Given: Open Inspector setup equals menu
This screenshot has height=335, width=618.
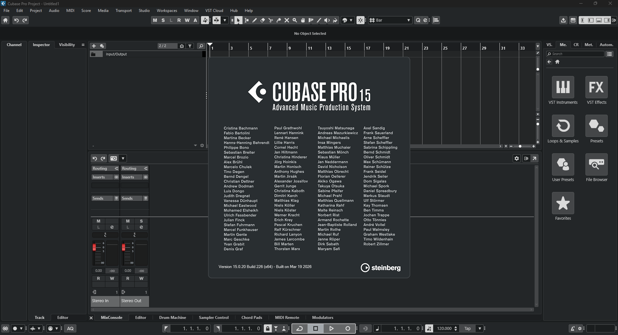Looking at the screenshot, I should (83, 45).
